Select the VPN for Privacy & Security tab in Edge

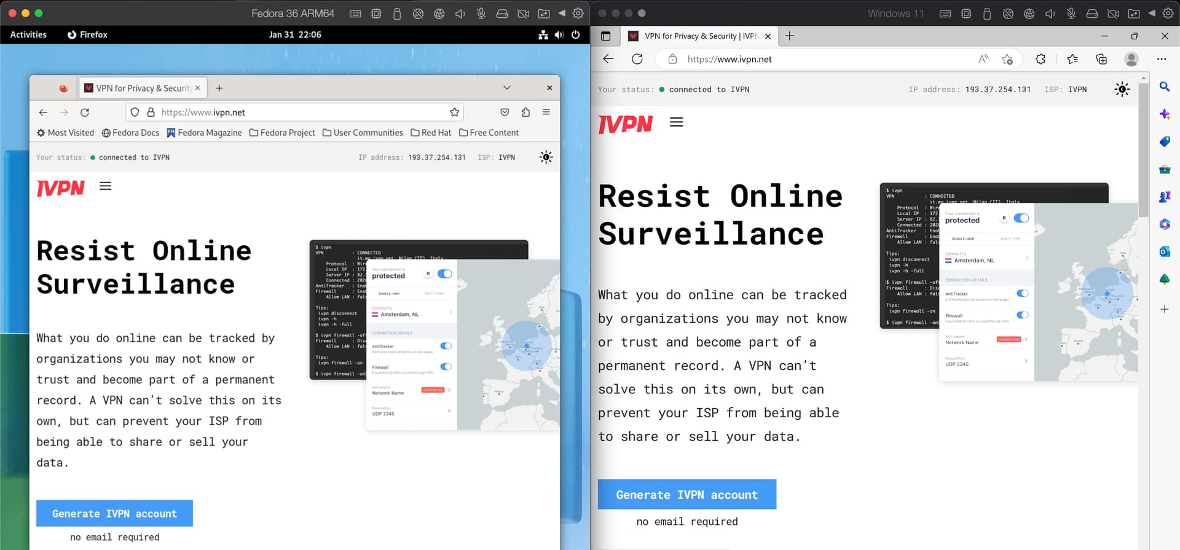pyautogui.click(x=699, y=36)
